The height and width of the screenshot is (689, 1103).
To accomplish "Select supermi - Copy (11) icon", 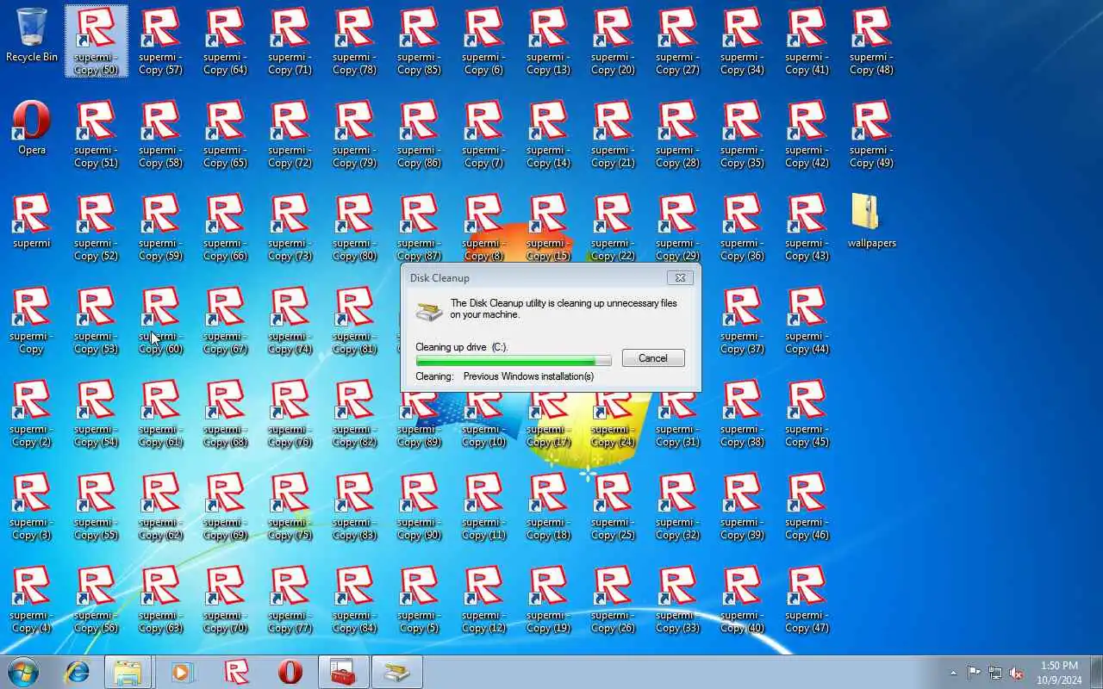I will (484, 506).
